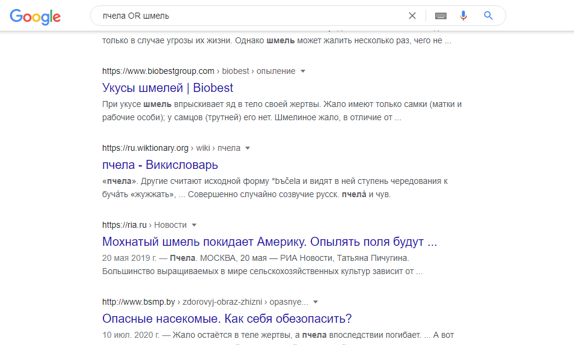Click the https://ria.ru › Новости breadcrumb
The height and width of the screenshot is (345, 574).
pos(144,225)
